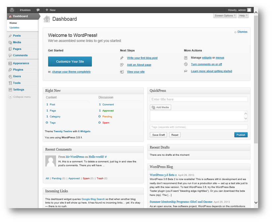Click the Dashboard house icon in sidebar
The width and height of the screenshot is (272, 222).
[10, 16]
